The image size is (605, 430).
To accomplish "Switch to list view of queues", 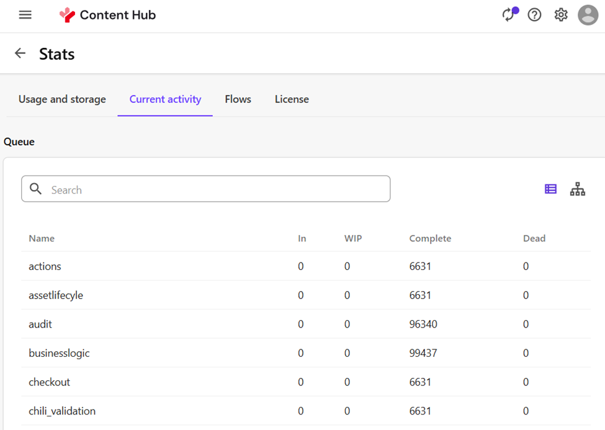I will point(550,189).
